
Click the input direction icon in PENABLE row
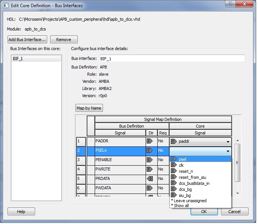(150, 160)
